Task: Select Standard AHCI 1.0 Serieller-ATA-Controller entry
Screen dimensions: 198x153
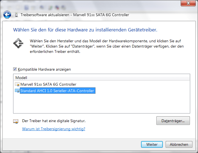Action: pos(57,91)
